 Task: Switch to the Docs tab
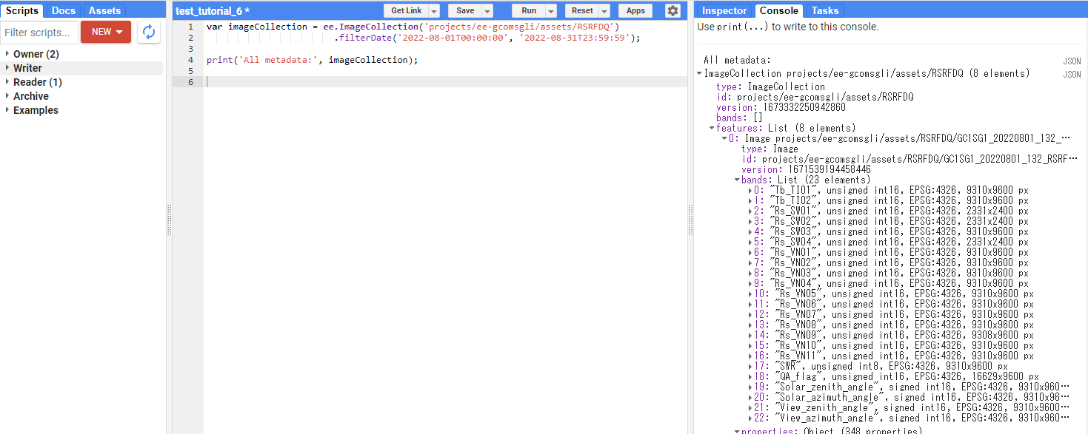click(63, 11)
